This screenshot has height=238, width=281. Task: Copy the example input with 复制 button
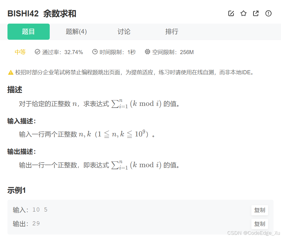pos(259,210)
